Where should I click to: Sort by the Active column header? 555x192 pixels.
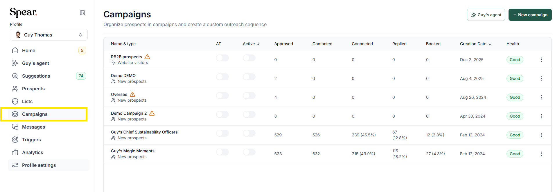[x=251, y=44]
